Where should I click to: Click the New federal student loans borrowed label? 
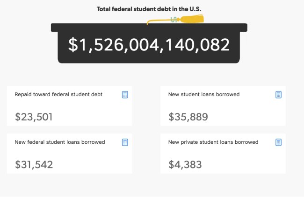[x=60, y=142]
